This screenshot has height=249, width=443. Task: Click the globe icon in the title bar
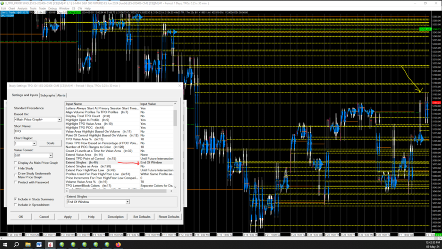[x=2, y=3]
